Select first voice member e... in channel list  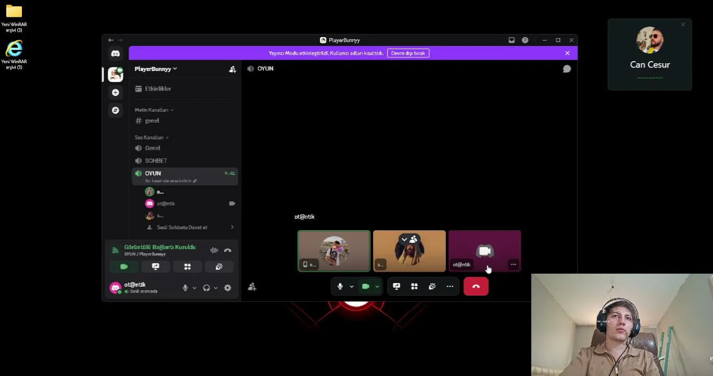[x=190, y=192]
